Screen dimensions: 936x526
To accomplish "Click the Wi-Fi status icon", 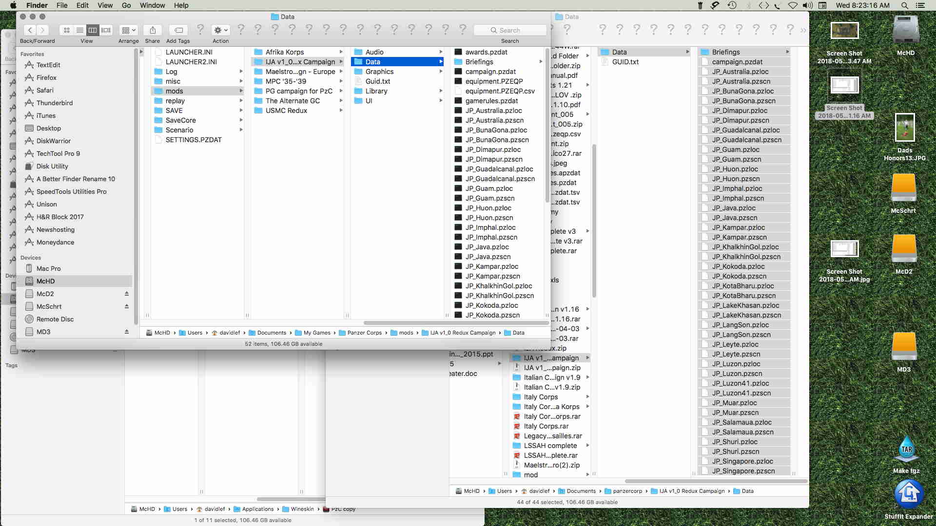I will coord(793,5).
